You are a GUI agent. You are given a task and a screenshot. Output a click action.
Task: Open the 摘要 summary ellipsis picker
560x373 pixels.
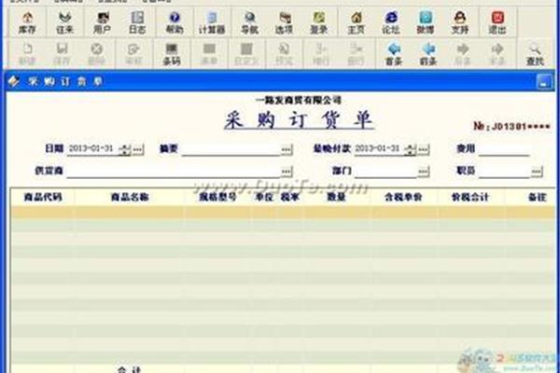[x=287, y=149]
